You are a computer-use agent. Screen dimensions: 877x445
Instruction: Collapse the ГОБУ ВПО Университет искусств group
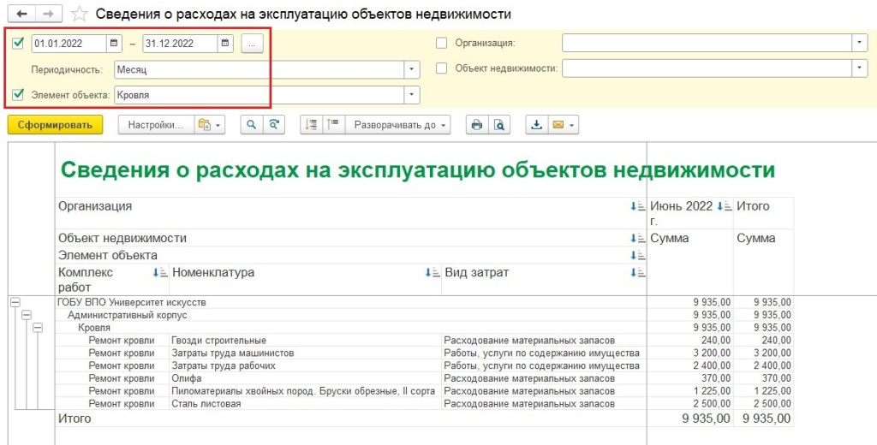(x=15, y=302)
